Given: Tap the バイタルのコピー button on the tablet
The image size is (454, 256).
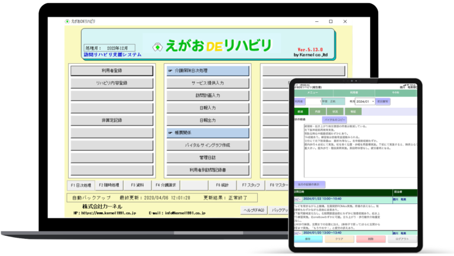Looking at the screenshot, I should pos(335,120).
